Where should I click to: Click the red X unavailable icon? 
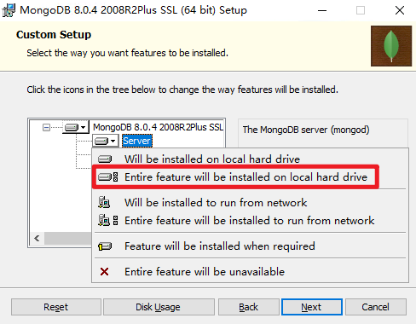pos(104,272)
